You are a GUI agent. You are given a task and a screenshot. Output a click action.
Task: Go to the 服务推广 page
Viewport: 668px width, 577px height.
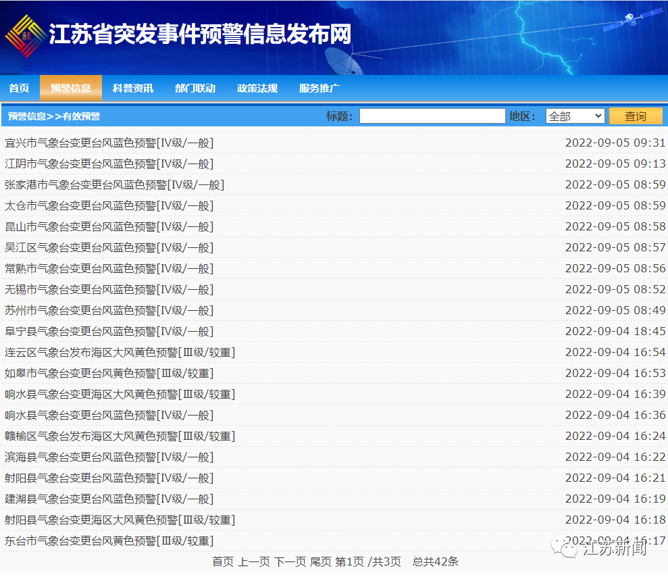(x=318, y=88)
